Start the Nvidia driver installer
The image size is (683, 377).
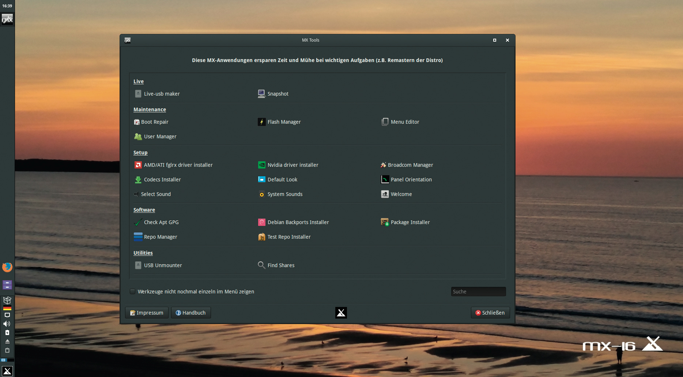[x=288, y=165]
